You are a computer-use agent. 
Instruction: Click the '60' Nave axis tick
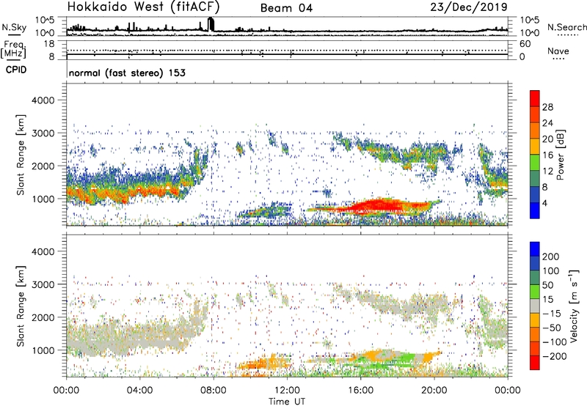tap(525, 44)
